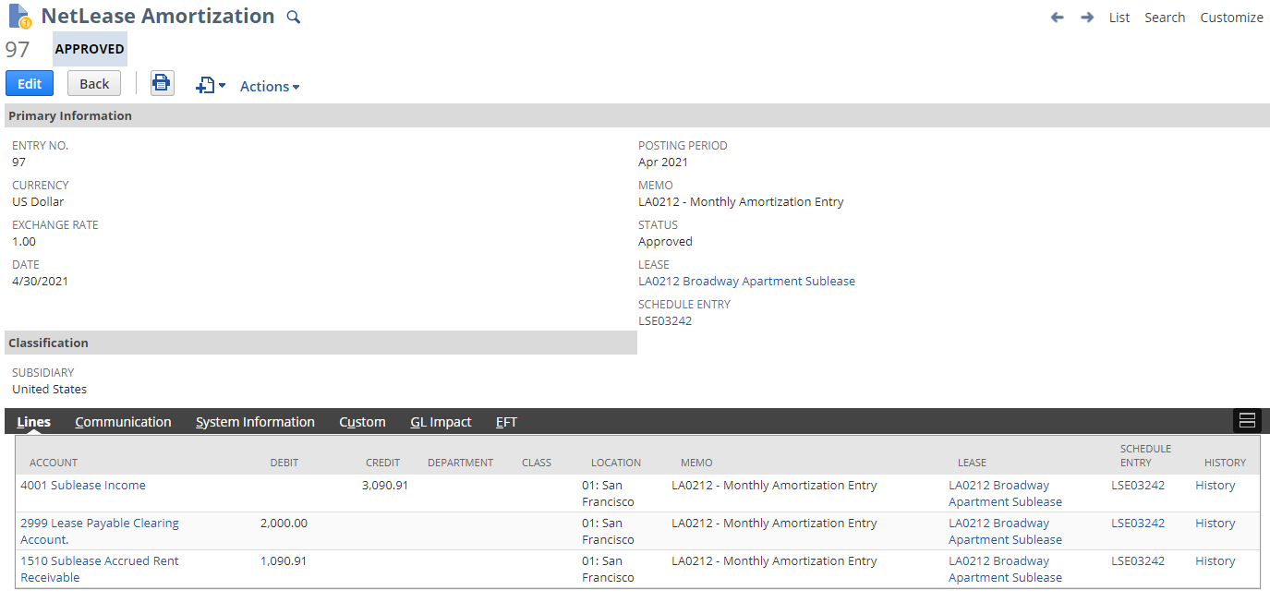Click the NetLease record type icon
This screenshot has width=1270, height=602.
click(x=18, y=17)
